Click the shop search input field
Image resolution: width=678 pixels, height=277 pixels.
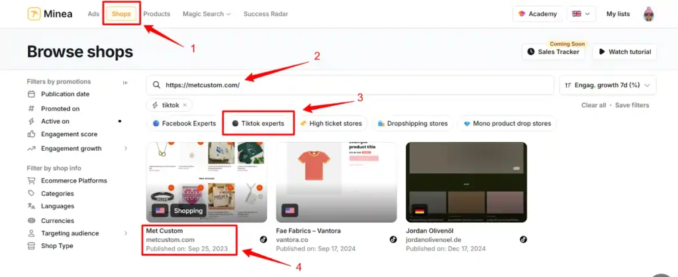click(x=350, y=85)
